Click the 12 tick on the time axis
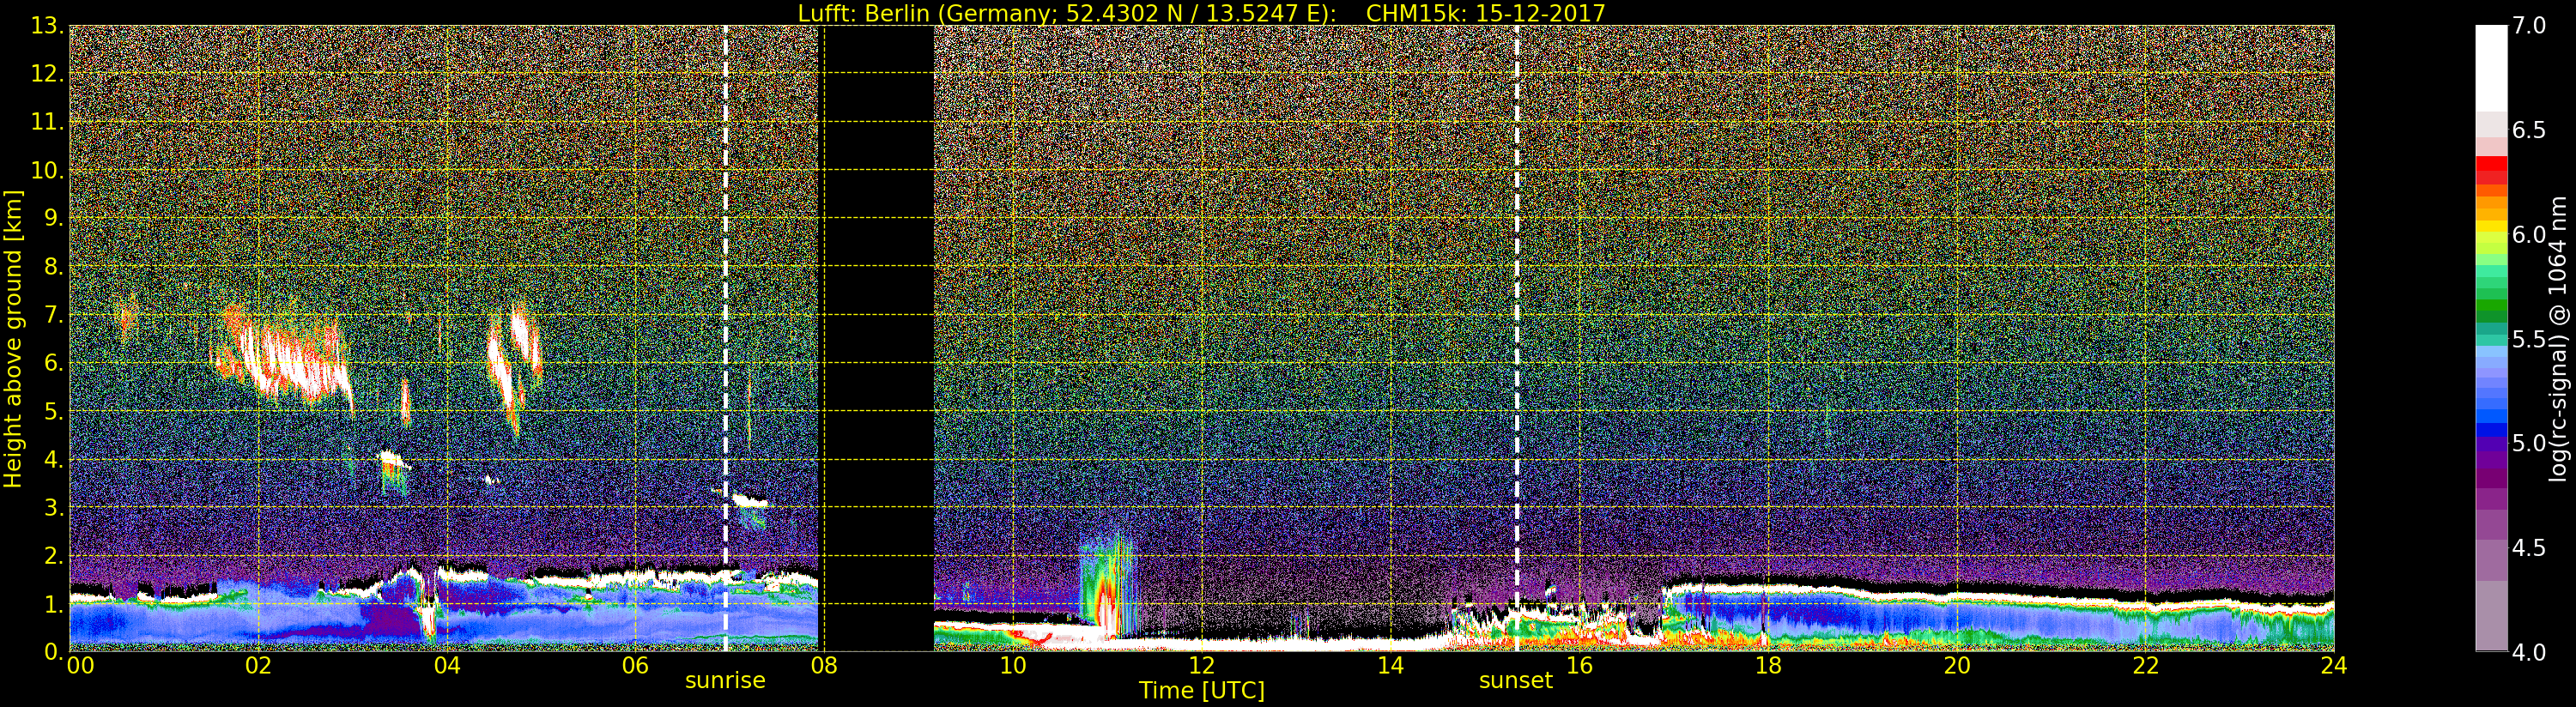Image resolution: width=2576 pixels, height=707 pixels. (x=1201, y=666)
